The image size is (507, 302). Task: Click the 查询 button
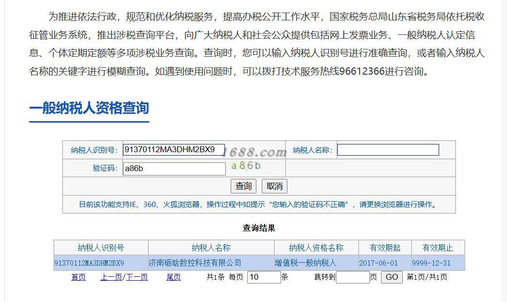click(243, 186)
